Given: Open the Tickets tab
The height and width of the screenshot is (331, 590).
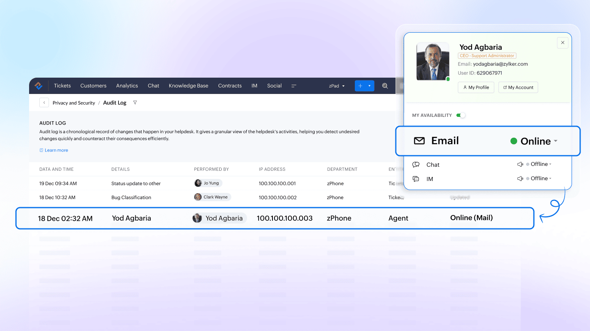Looking at the screenshot, I should (62, 86).
